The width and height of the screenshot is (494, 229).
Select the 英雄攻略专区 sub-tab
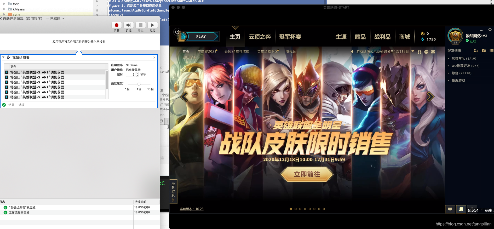(x=267, y=51)
